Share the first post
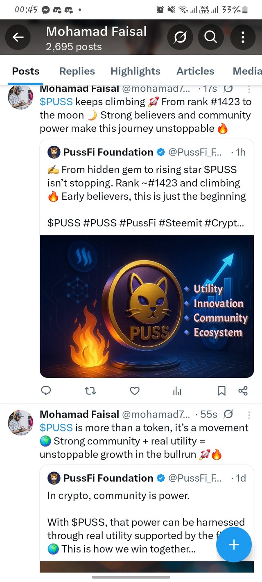Image resolution: width=262 pixels, height=582 pixels. [243, 391]
